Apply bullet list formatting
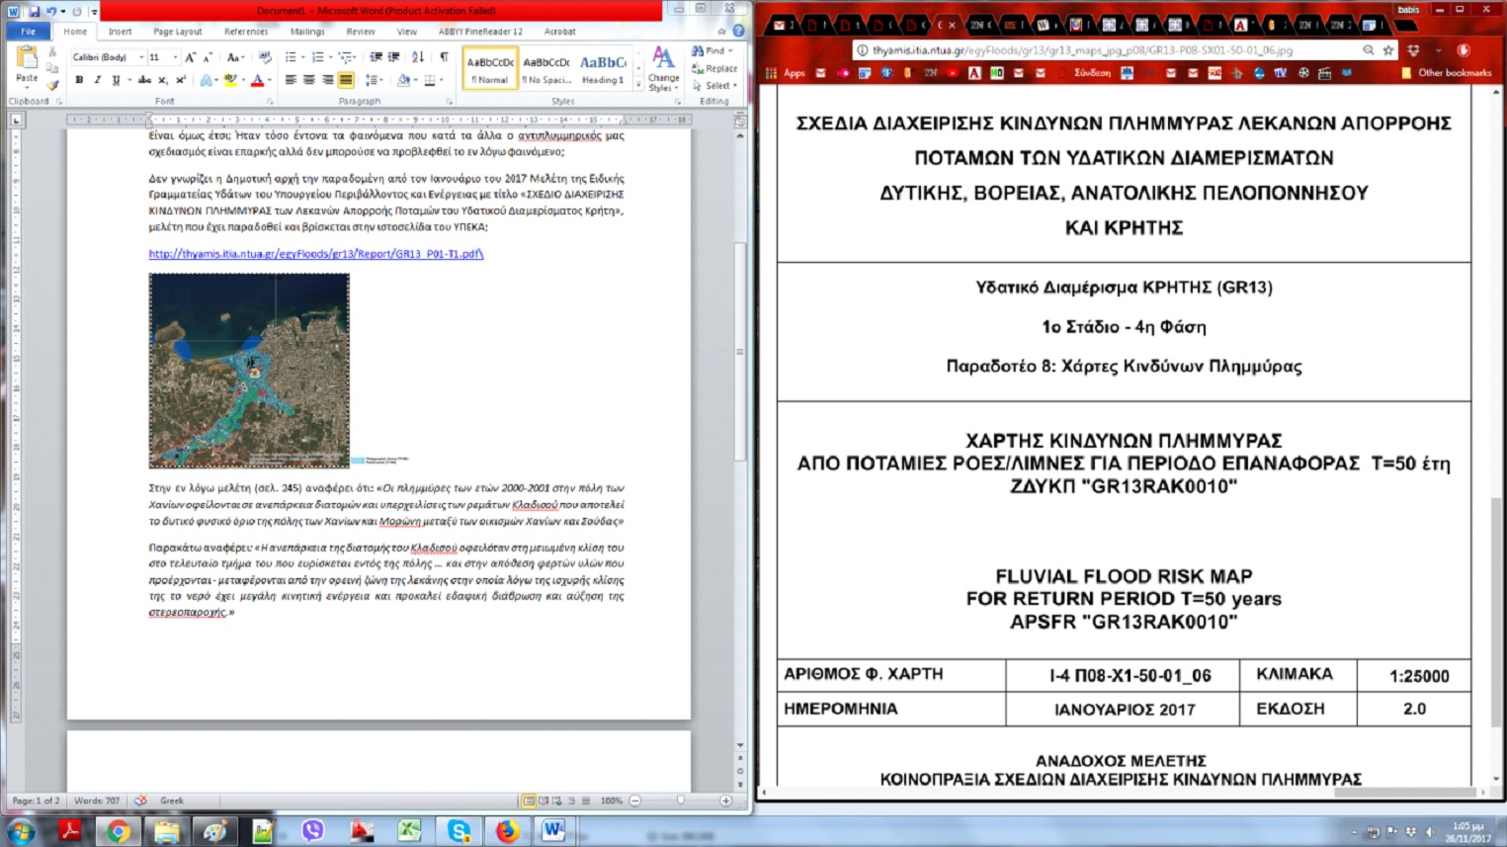This screenshot has width=1507, height=847. (291, 57)
